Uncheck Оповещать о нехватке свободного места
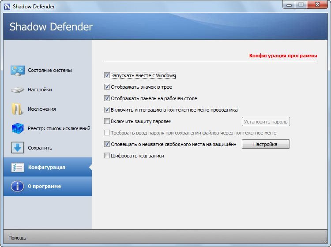 107,144
